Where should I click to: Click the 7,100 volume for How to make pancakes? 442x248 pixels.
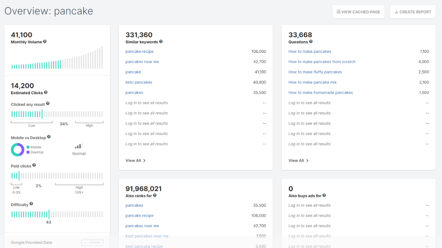pos(424,51)
